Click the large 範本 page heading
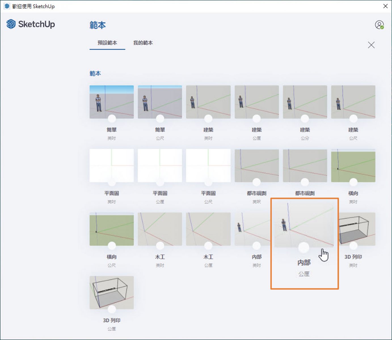This screenshot has height=340, width=392. [98, 25]
